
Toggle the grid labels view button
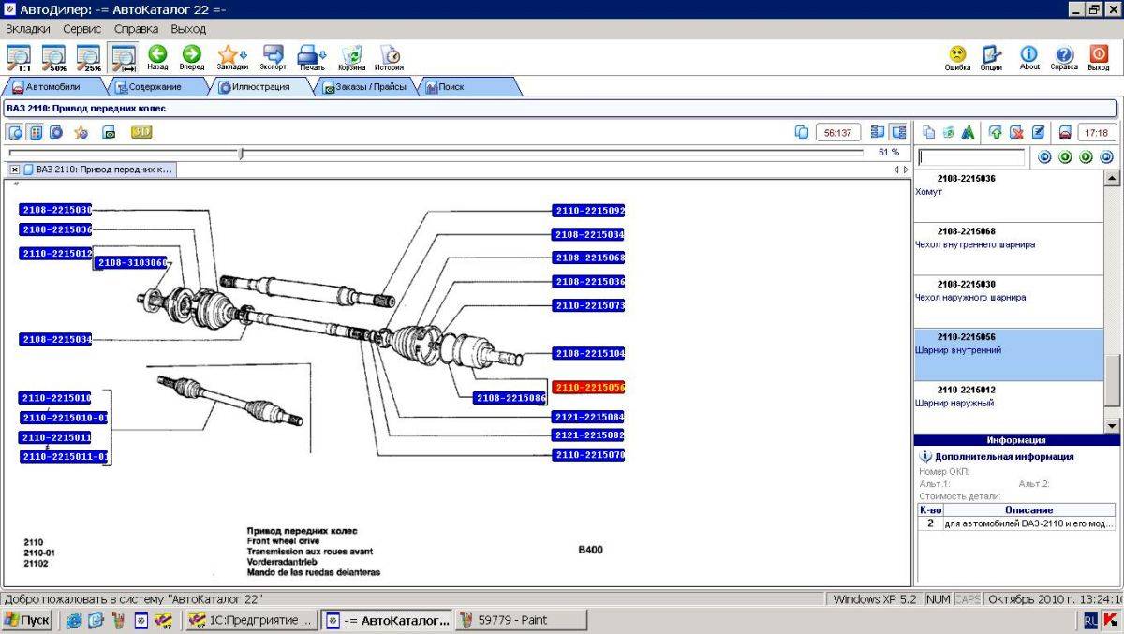[x=36, y=132]
